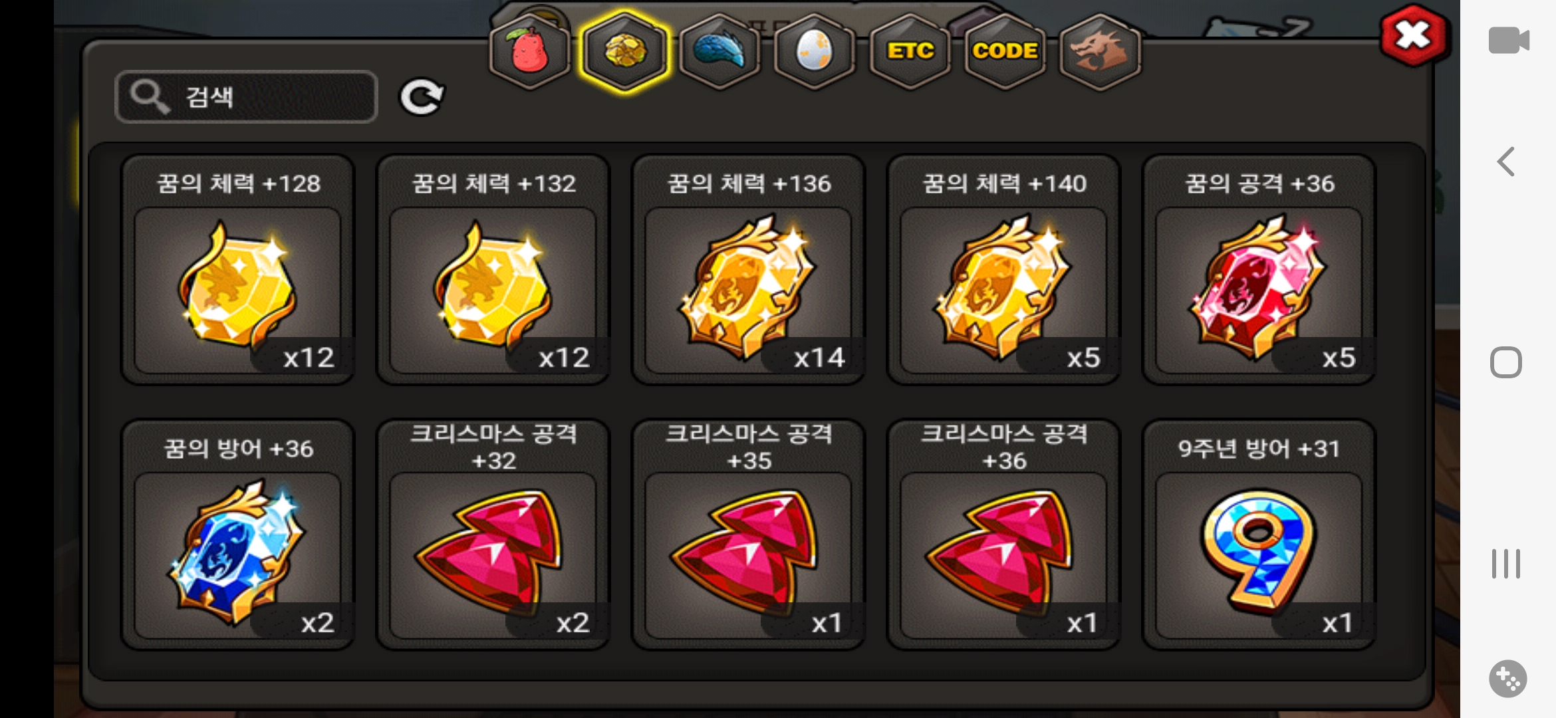The width and height of the screenshot is (1556, 718).
Task: Switch to the blue dragon scale tab
Action: [x=719, y=51]
